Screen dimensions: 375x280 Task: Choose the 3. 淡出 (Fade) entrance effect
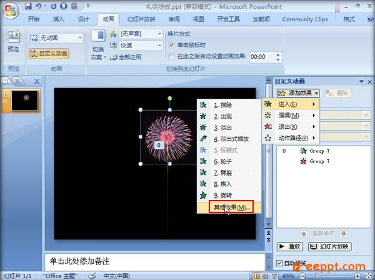tap(229, 127)
